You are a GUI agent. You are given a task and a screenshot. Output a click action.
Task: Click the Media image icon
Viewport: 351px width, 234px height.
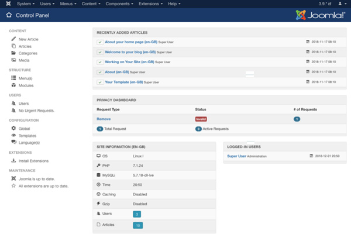(x=13, y=60)
